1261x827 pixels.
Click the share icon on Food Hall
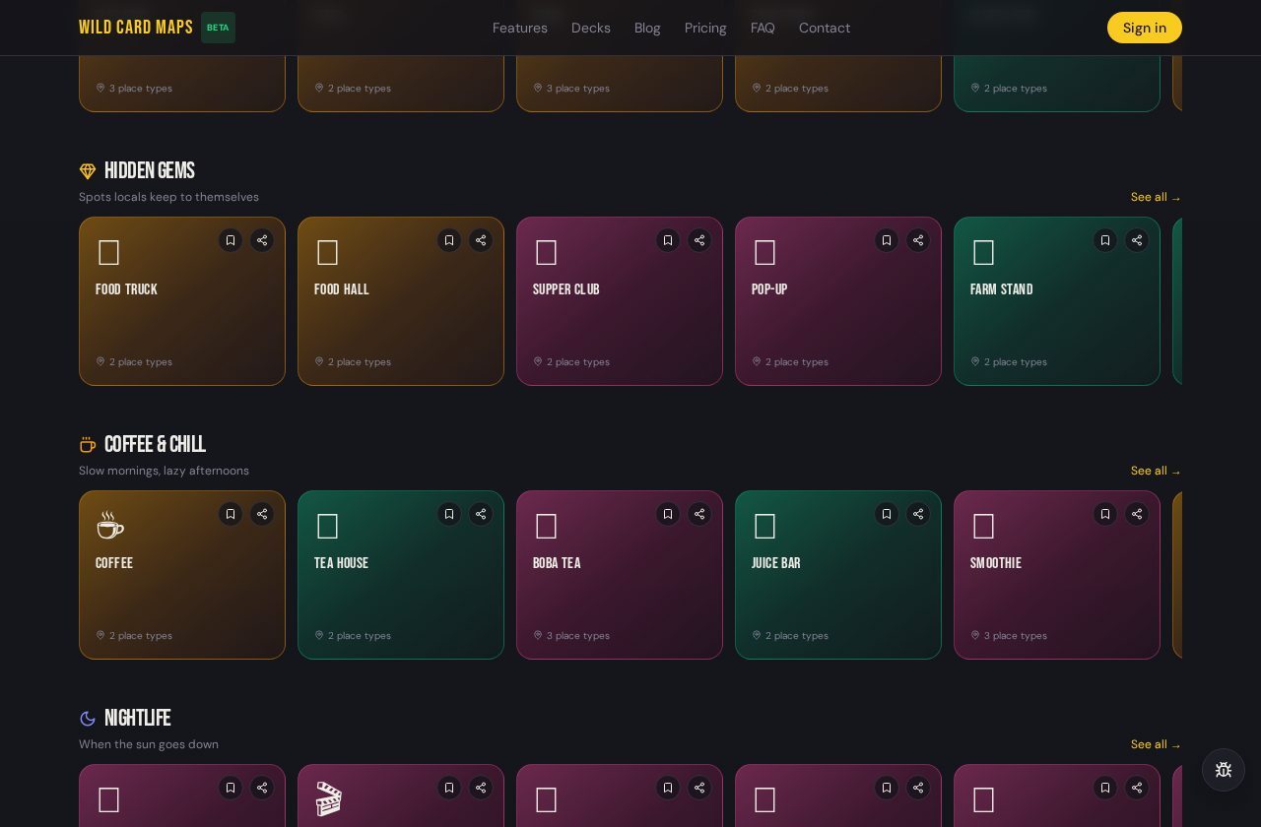point(481,240)
